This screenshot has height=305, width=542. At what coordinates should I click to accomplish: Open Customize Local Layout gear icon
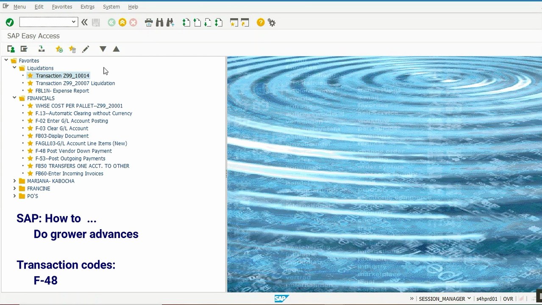[x=272, y=22]
